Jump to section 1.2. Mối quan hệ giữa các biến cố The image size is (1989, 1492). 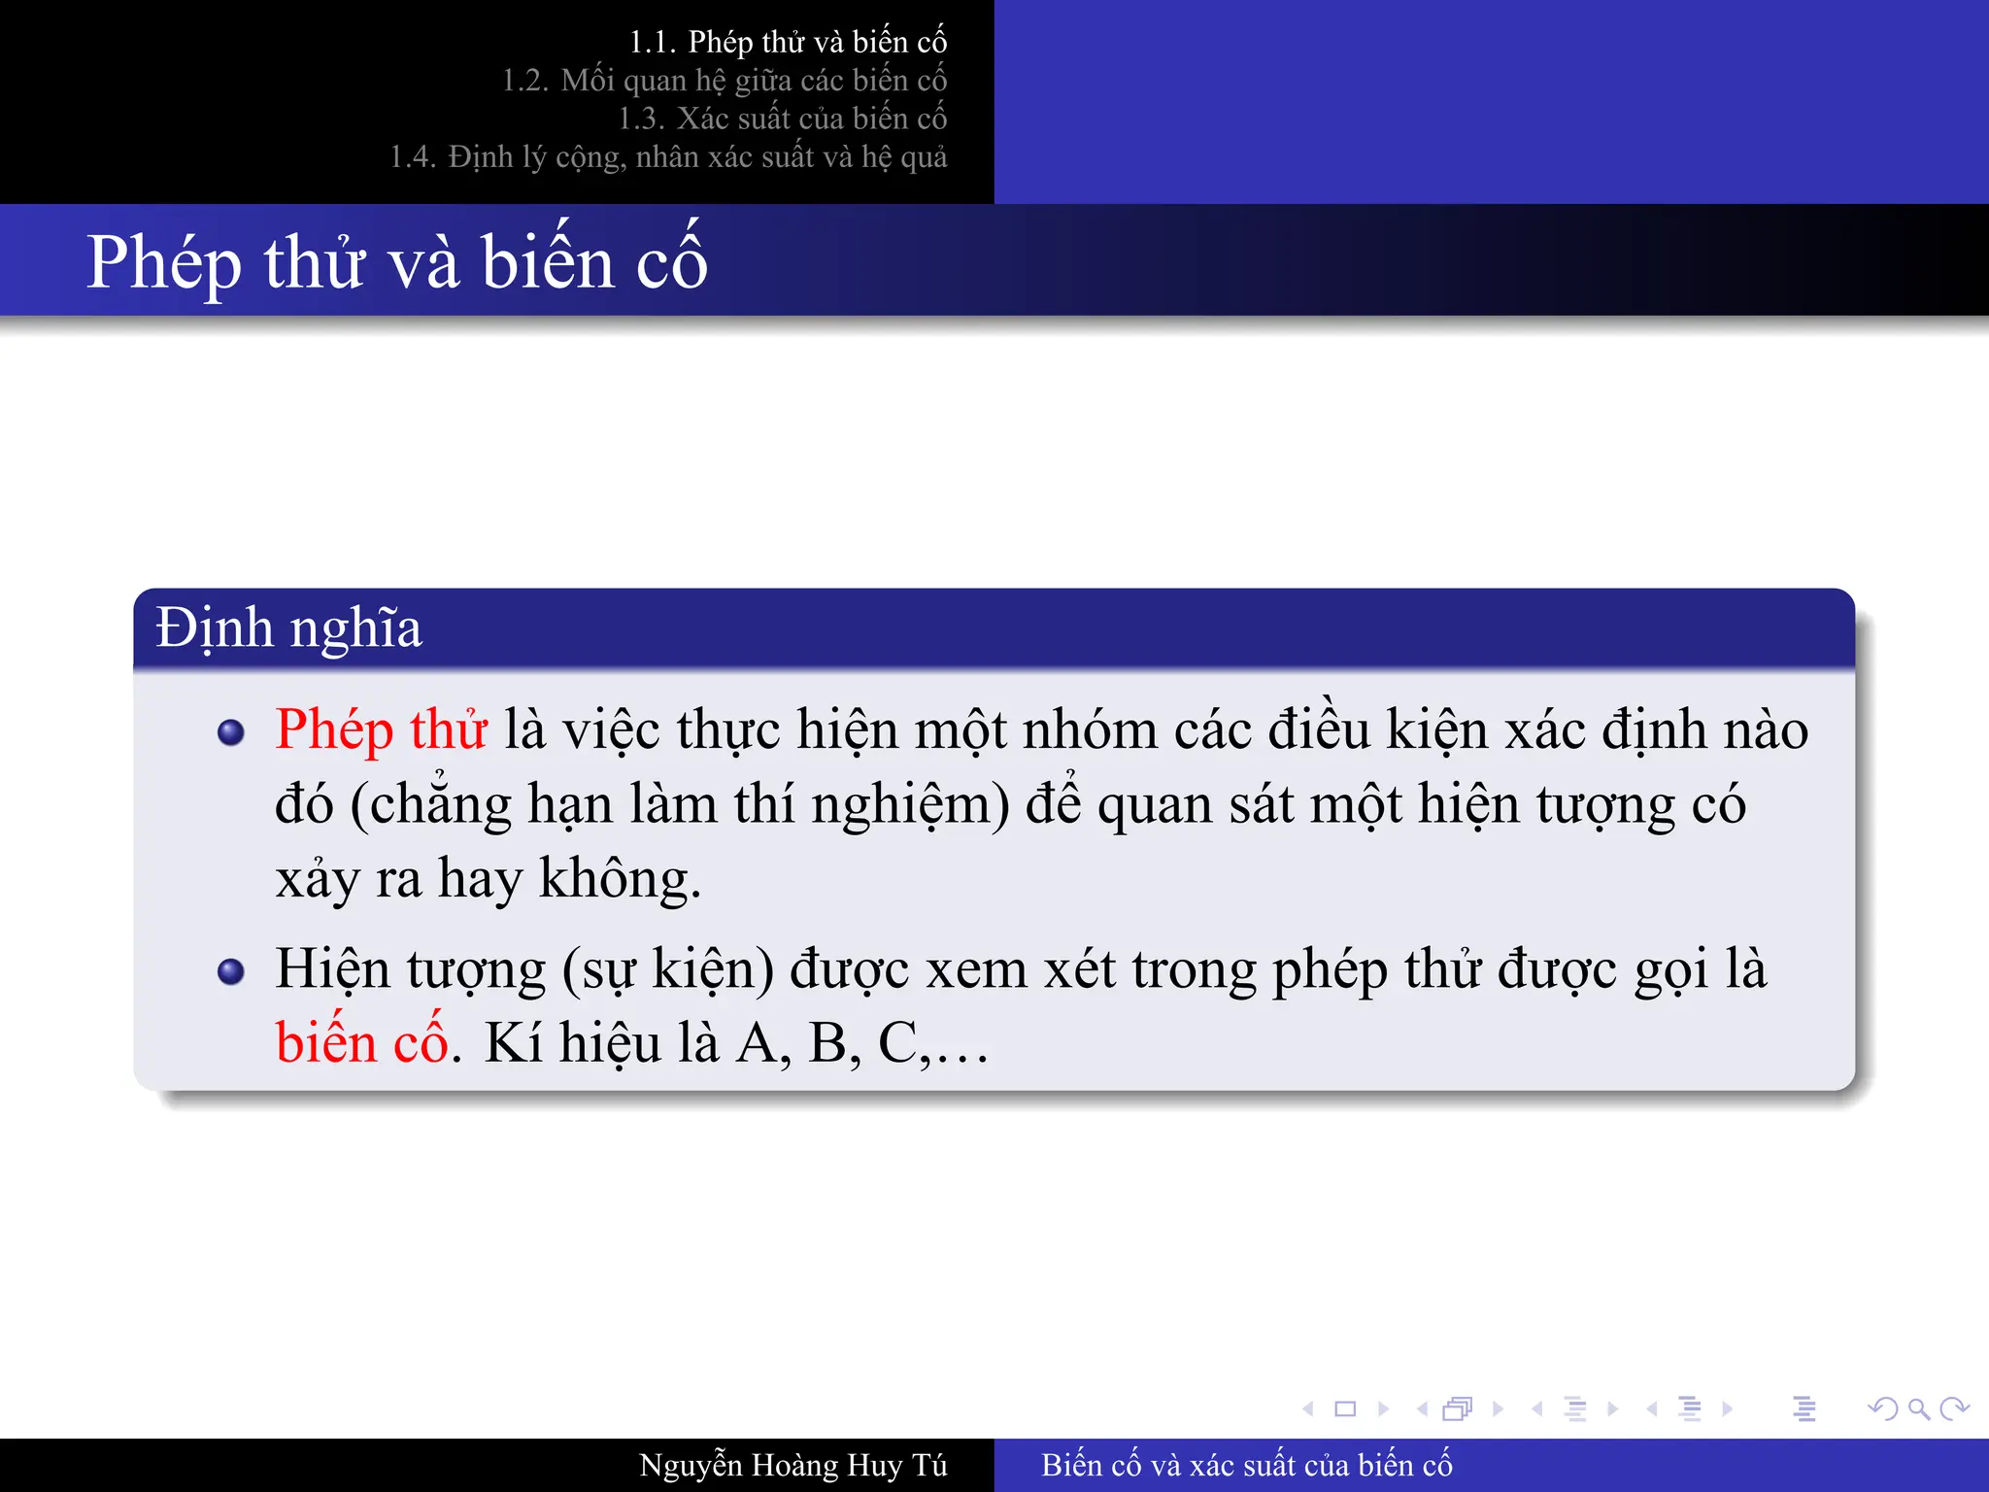[724, 80]
